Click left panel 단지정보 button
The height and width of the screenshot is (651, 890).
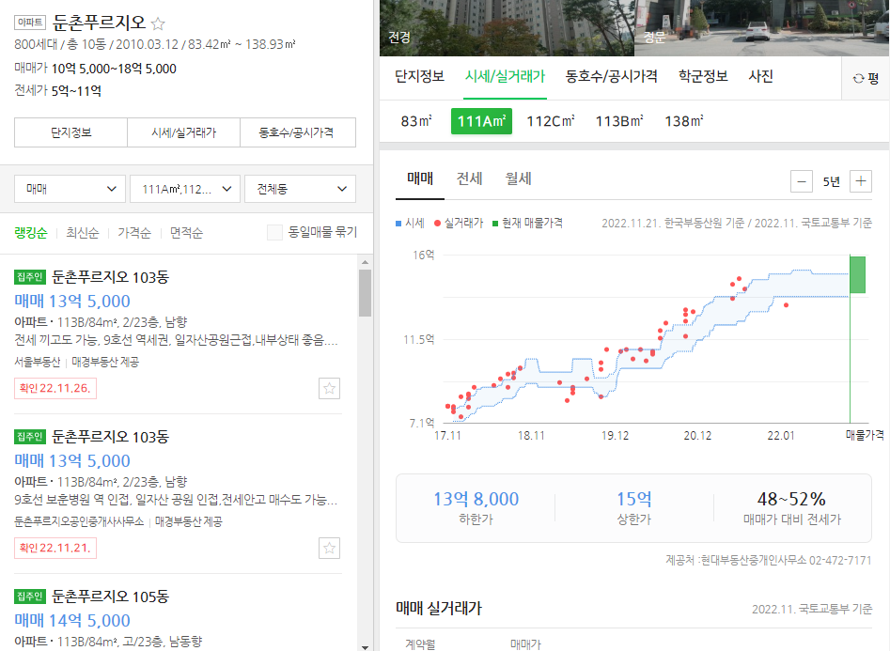[x=70, y=132]
